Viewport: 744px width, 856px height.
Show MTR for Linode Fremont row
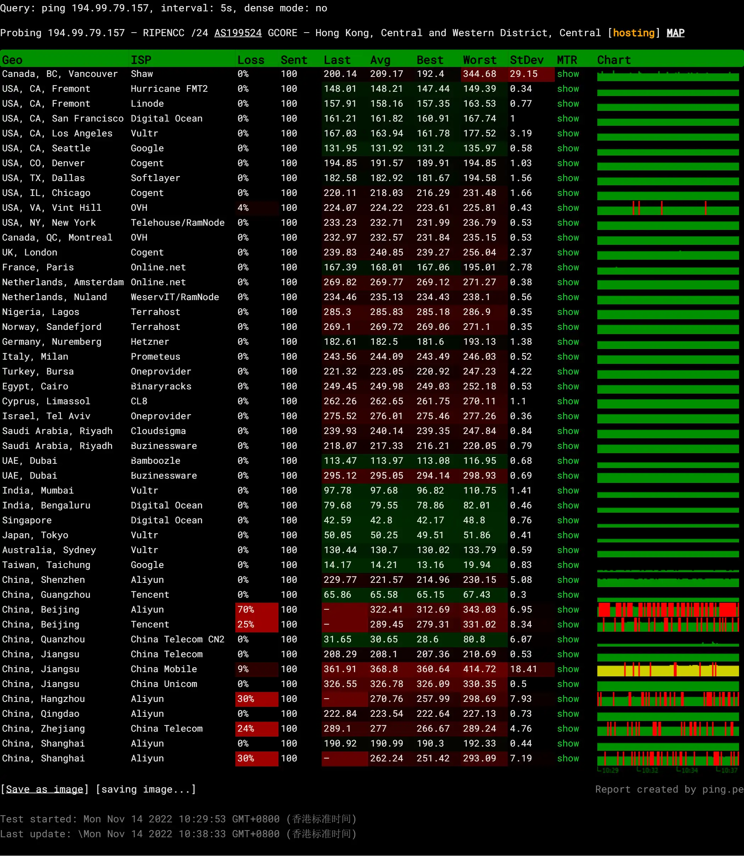pos(568,104)
